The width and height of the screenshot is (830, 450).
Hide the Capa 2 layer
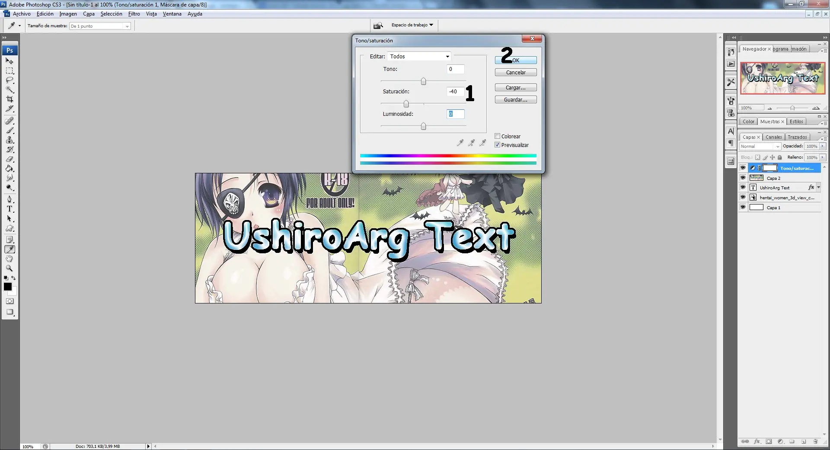743,178
